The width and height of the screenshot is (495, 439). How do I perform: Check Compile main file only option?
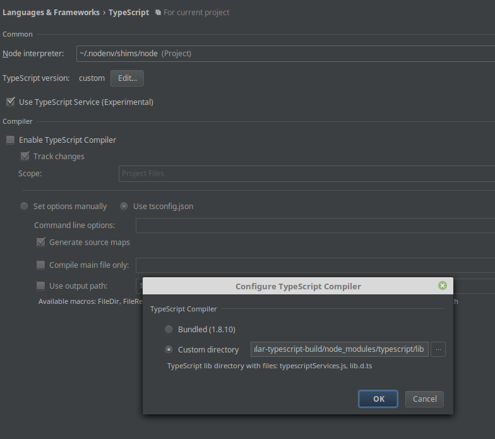pyautogui.click(x=40, y=265)
